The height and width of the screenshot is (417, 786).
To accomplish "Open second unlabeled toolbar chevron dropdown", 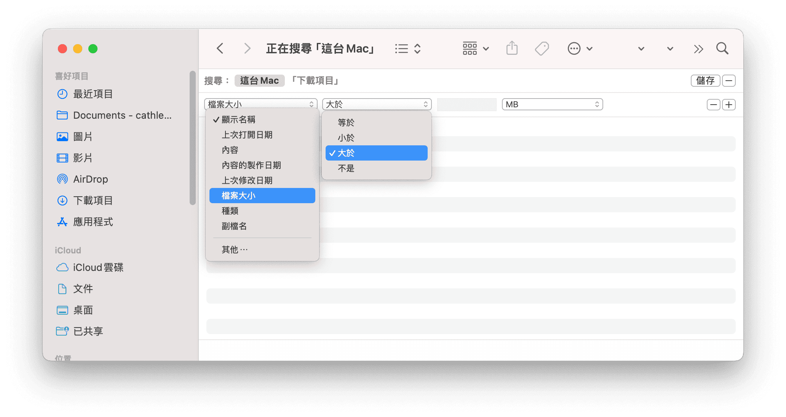I will tap(670, 49).
